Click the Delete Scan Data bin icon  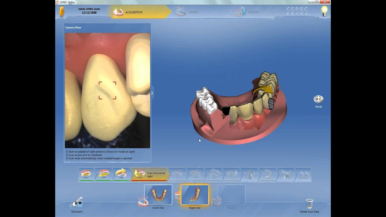pyautogui.click(x=309, y=204)
